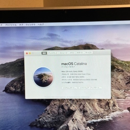This screenshot has width=130, height=130.
Task: Click the プロセッサ label
Action: pyautogui.click(x=65, y=74)
